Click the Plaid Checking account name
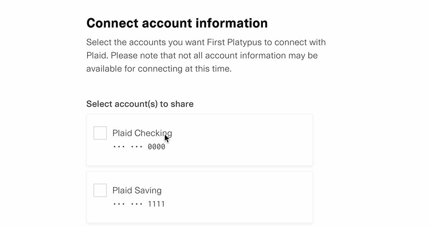The image size is (429, 227). point(142,133)
